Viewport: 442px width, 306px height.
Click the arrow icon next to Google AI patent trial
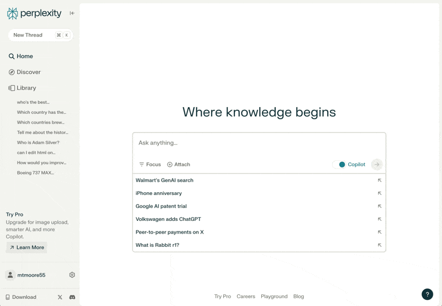(380, 206)
